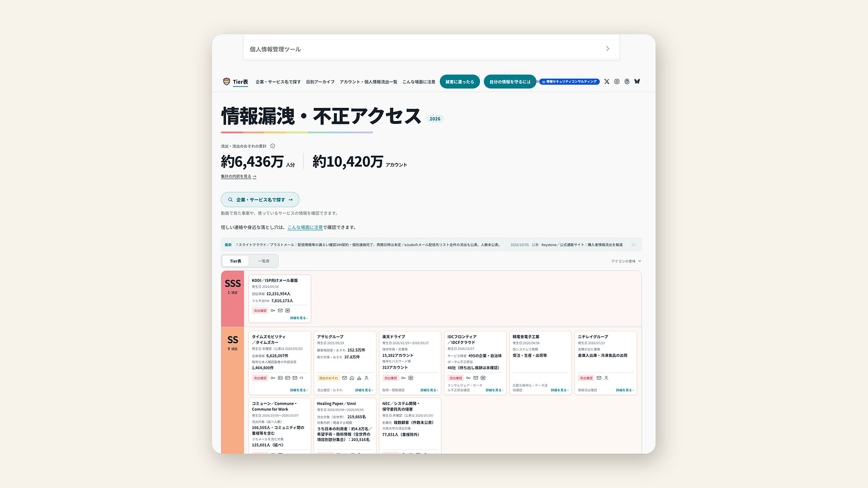The width and height of the screenshot is (868, 488).
Task: Click the person icon on the ニチレイグループ card
Action: click(606, 378)
